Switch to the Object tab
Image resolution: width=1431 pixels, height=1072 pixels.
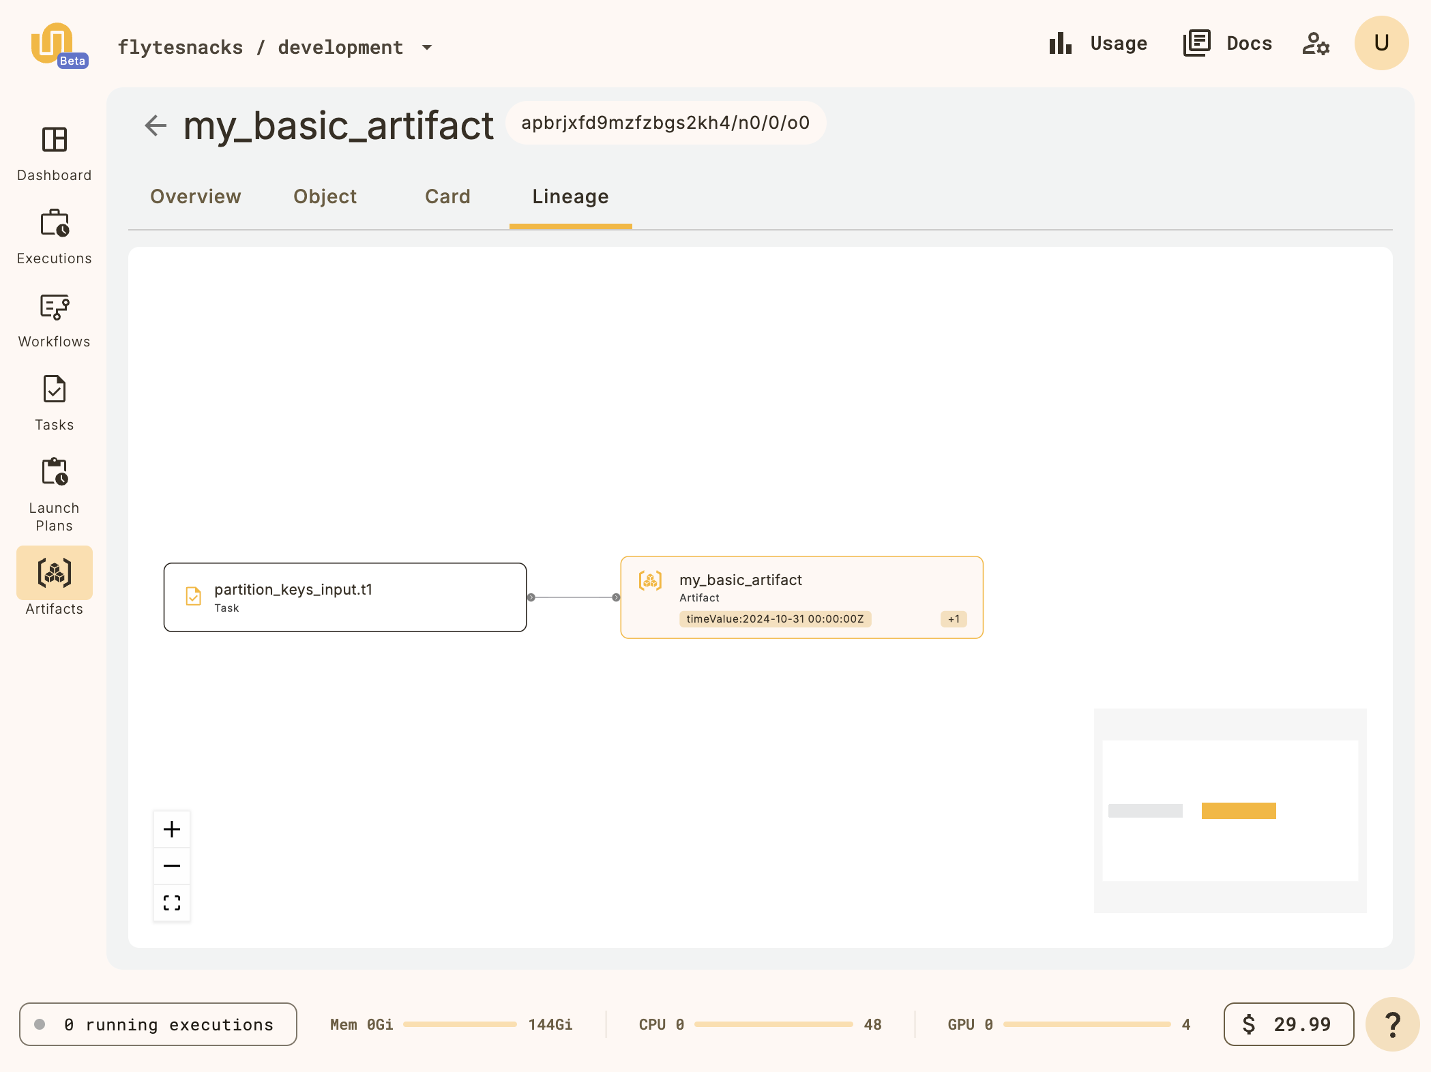(x=325, y=196)
